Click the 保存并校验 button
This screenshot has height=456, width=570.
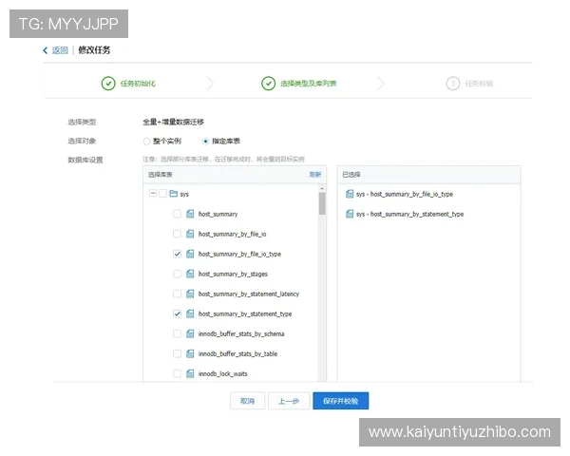(340, 402)
